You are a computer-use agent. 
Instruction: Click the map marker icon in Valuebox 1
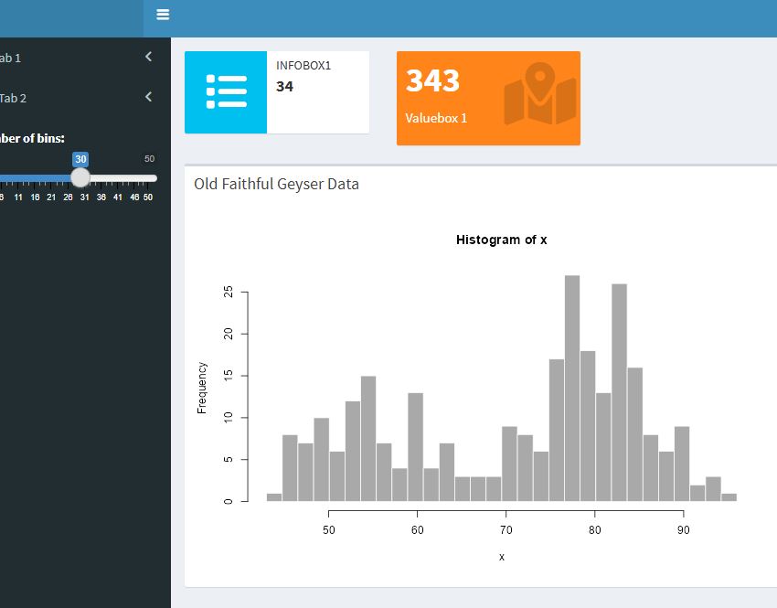coord(539,94)
